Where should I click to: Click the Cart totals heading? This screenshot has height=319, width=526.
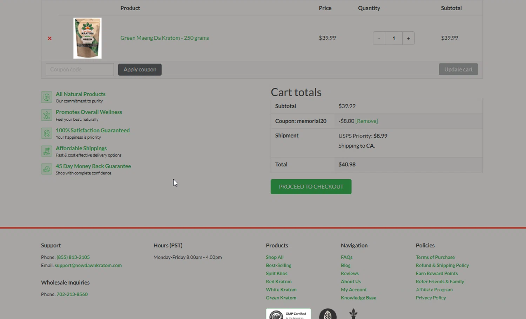click(296, 92)
